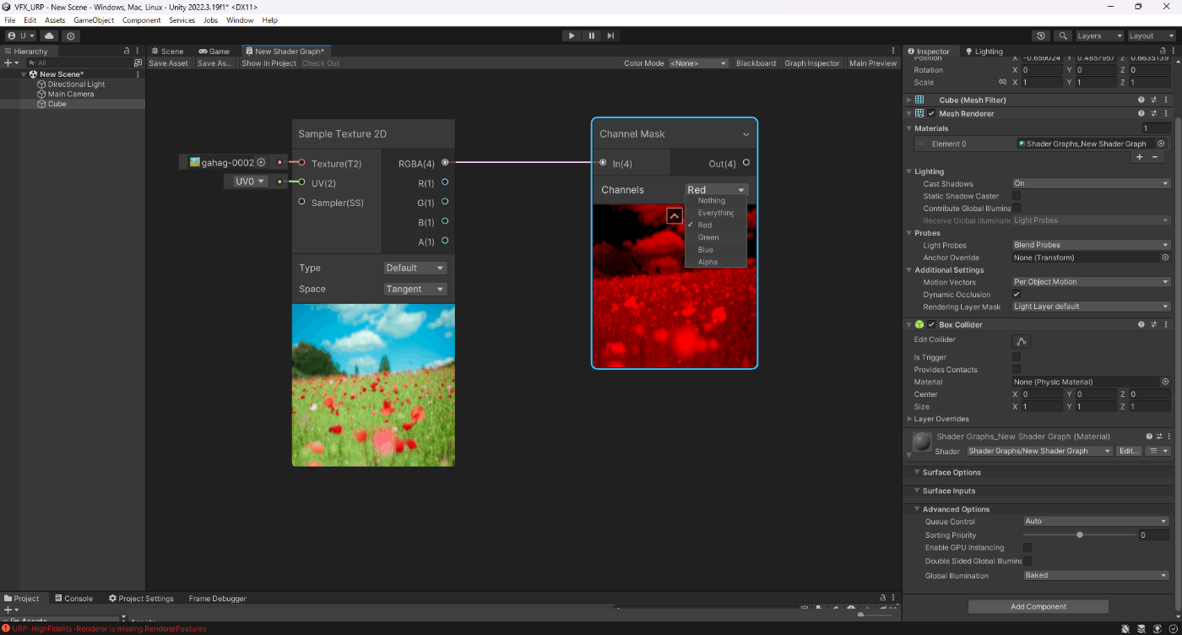Click the Play button in toolbar
The height and width of the screenshot is (635, 1182).
point(572,35)
